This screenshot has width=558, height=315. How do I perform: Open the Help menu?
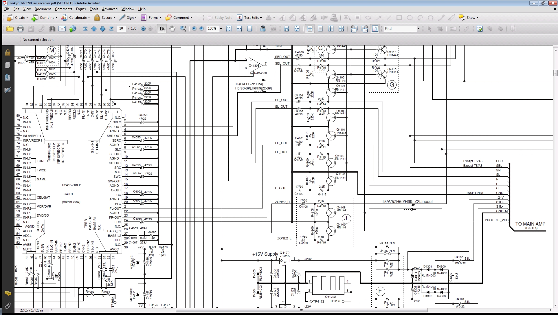142,9
